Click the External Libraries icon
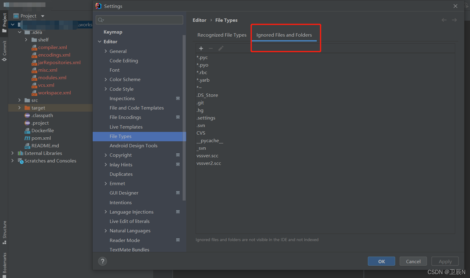This screenshot has width=470, height=278. (21, 153)
